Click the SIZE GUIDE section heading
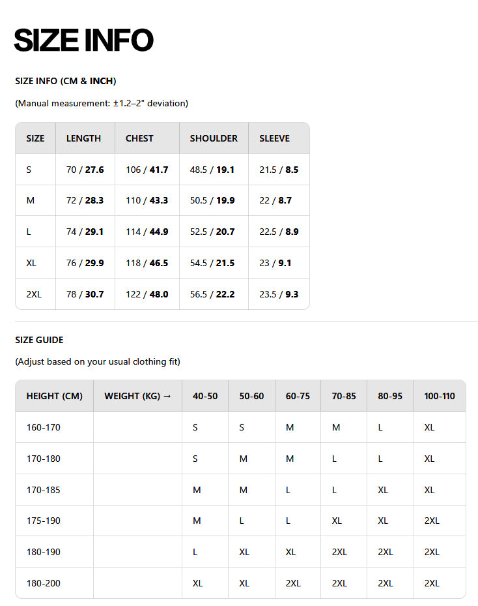The image size is (478, 606). click(x=39, y=340)
